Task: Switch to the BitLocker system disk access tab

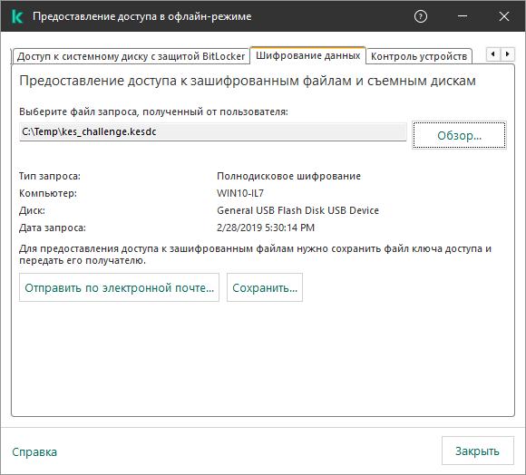Action: pyautogui.click(x=131, y=56)
